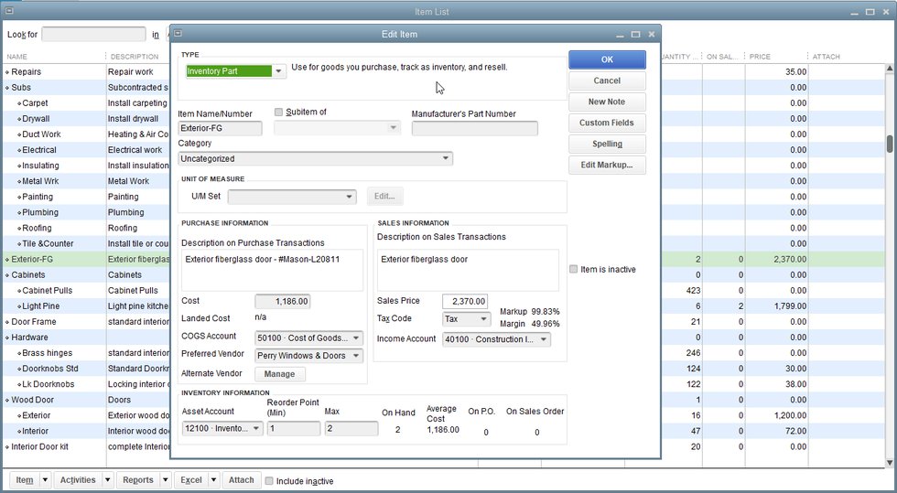Toggle the Include inactive checkbox
This screenshot has height=493, width=897.
269,481
